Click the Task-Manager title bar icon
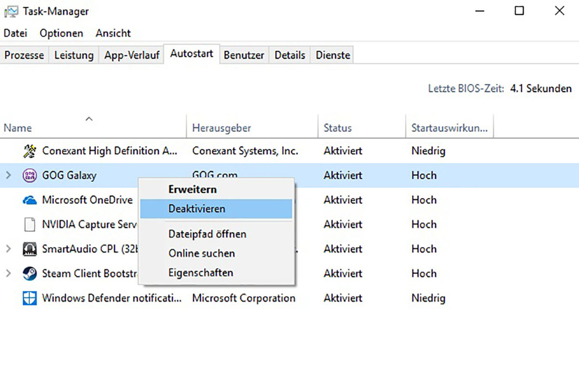 pos(11,12)
